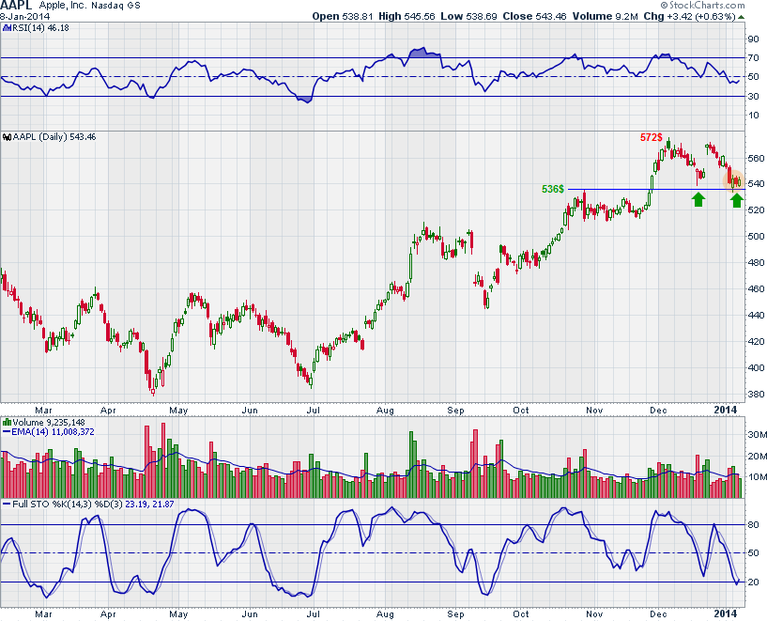Viewport: 767px width, 621px height.
Task: Click Oct on the stochastic panel time axis
Action: click(x=521, y=614)
